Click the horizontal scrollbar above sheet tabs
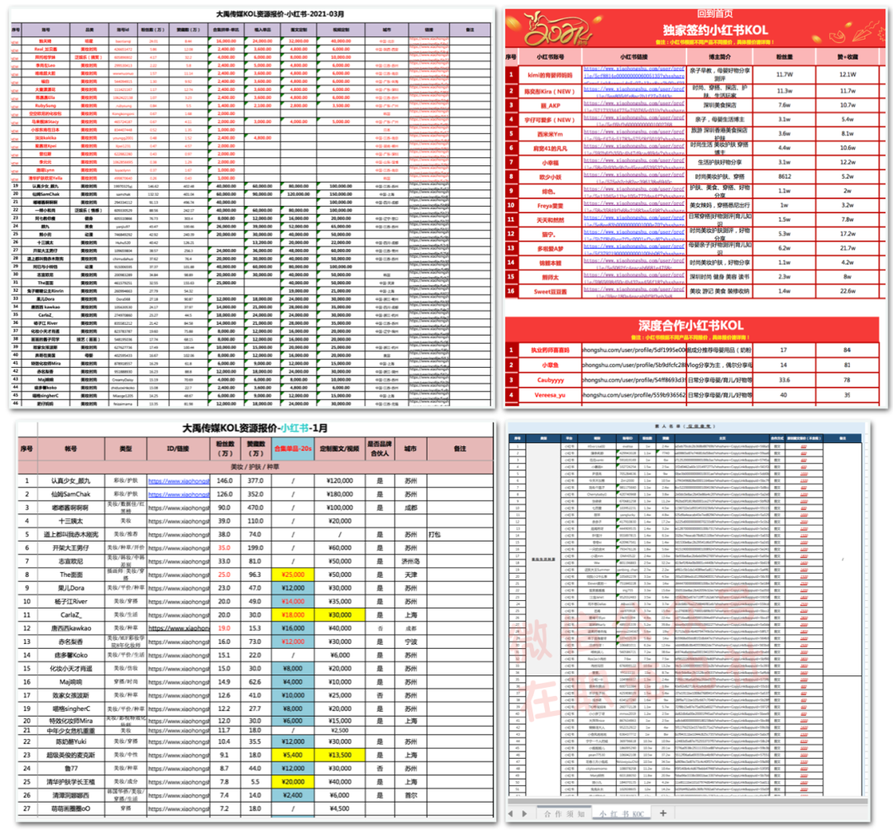Image resolution: width=893 pixels, height=830 pixels. tap(688, 802)
